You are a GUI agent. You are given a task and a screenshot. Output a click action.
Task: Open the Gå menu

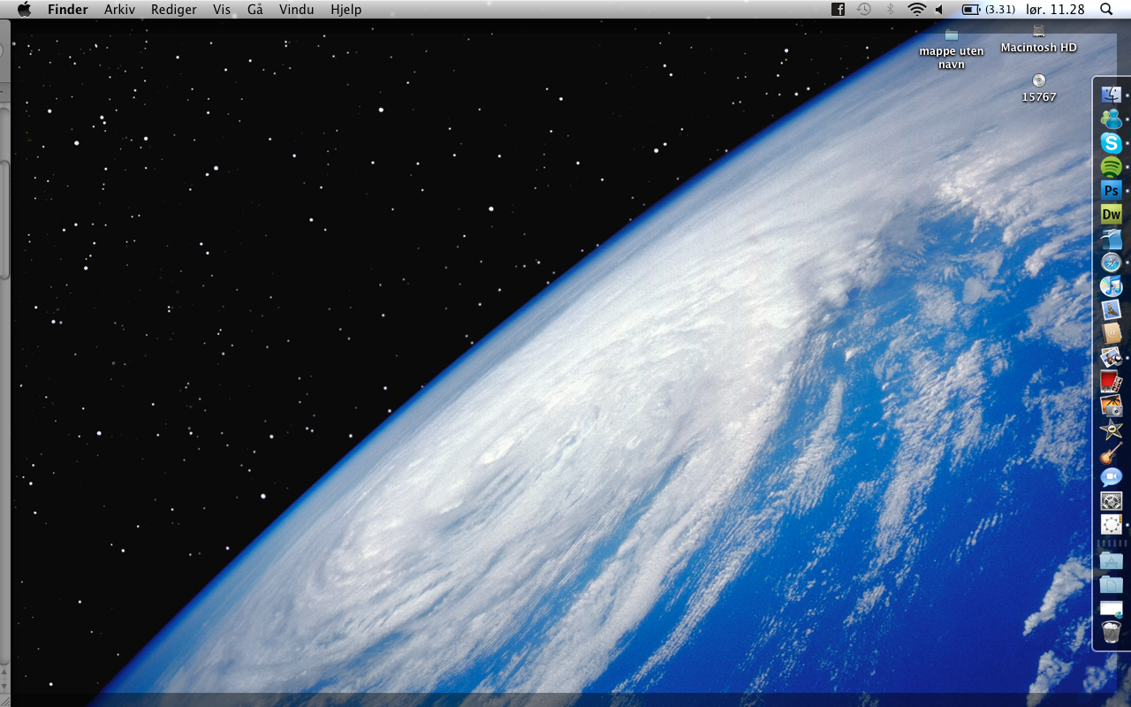click(x=255, y=10)
